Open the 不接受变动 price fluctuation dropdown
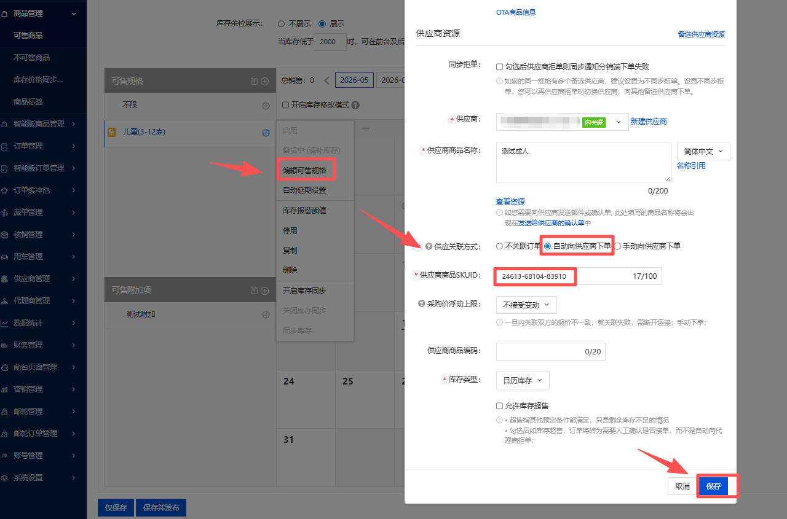This screenshot has width=787, height=519. (526, 304)
